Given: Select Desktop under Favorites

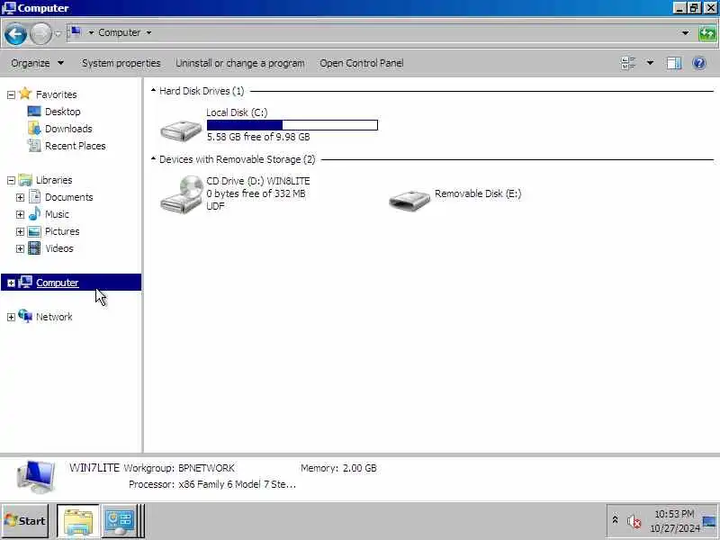Looking at the screenshot, I should point(62,112).
